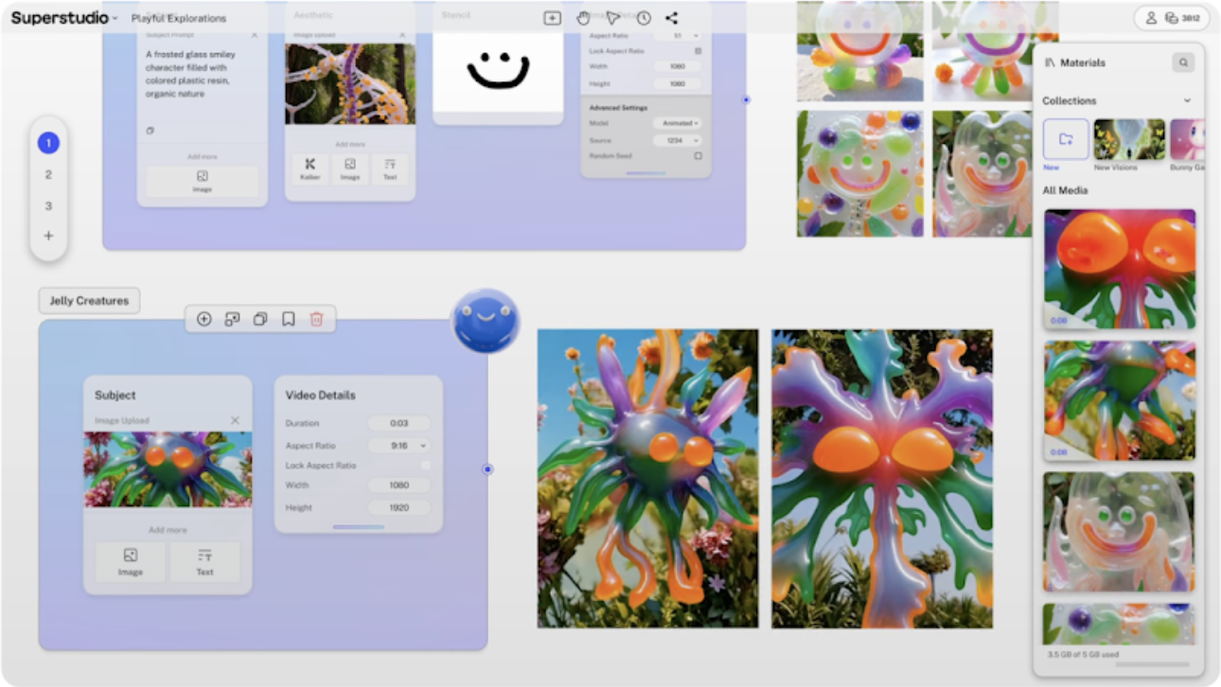Viewport: 1221px width, 687px height.
Task: Remove the Subject image upload with X
Action: [235, 420]
